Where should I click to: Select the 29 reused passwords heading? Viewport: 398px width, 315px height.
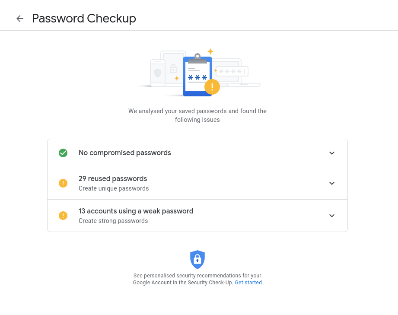pyautogui.click(x=113, y=178)
